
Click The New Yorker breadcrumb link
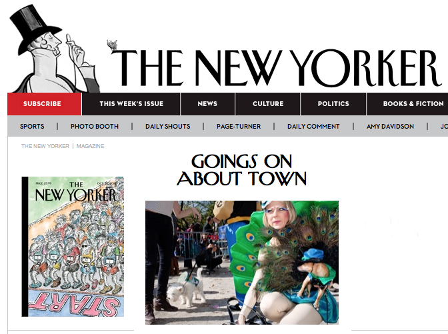tap(45, 146)
